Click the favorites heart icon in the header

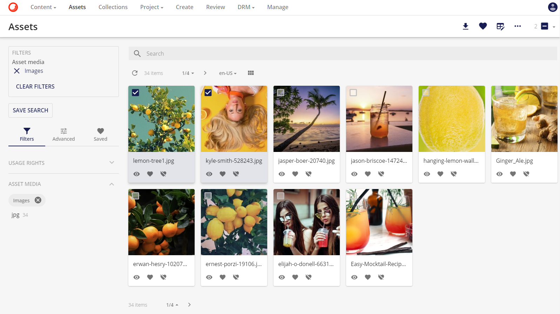(483, 26)
